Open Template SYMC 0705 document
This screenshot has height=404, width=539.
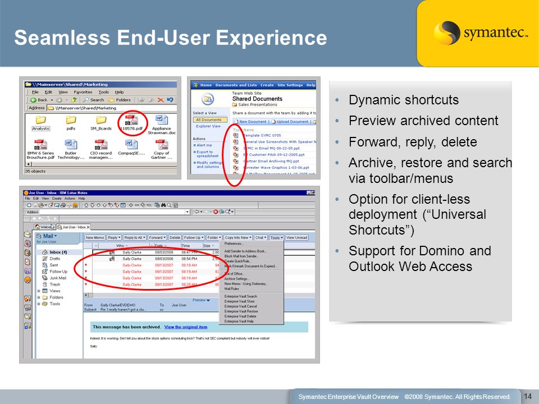262,135
